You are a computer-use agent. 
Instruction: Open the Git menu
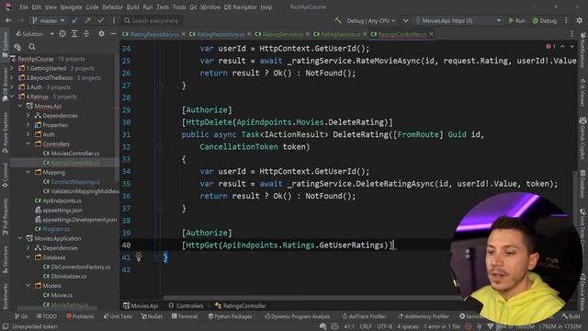coord(193,7)
